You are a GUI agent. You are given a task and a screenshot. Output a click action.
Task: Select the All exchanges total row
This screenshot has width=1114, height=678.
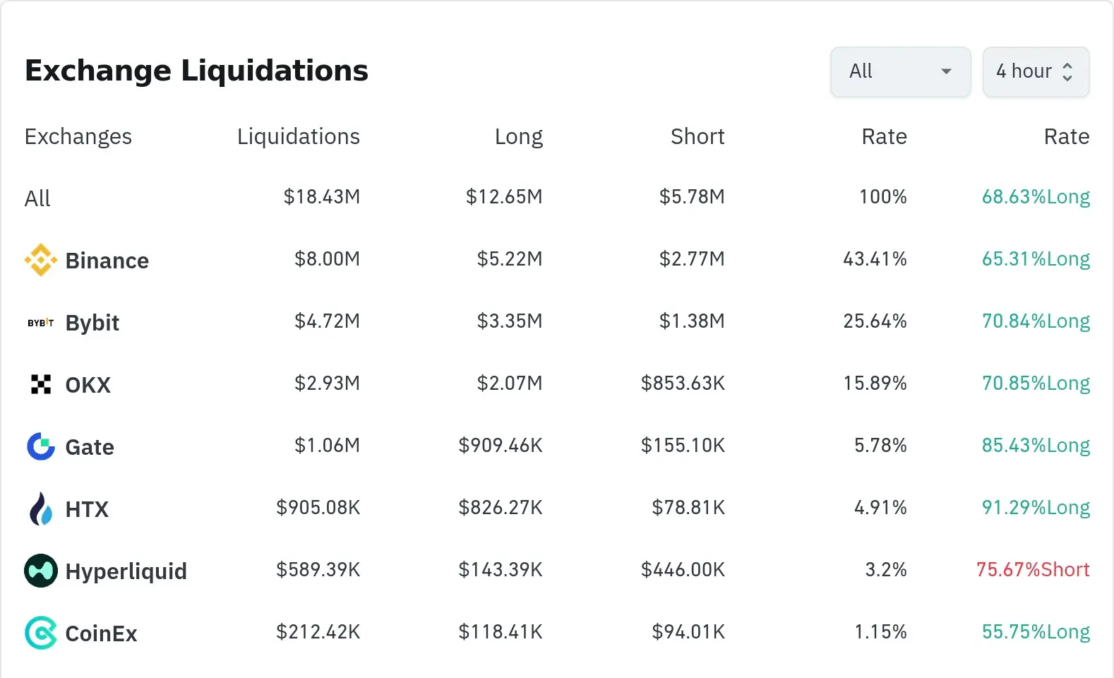[x=37, y=198]
